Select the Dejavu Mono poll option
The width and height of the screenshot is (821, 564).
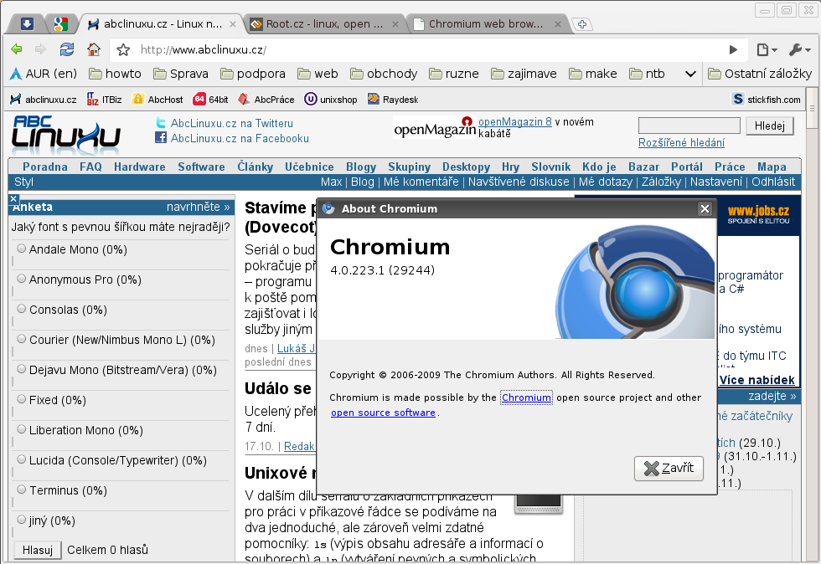22,369
